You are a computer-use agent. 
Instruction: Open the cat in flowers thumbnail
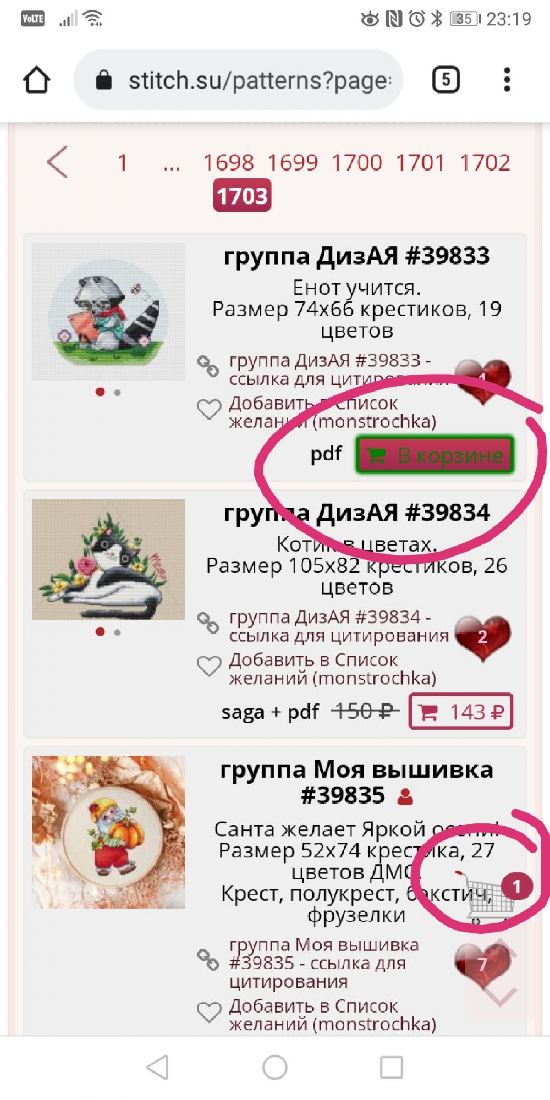click(x=108, y=559)
